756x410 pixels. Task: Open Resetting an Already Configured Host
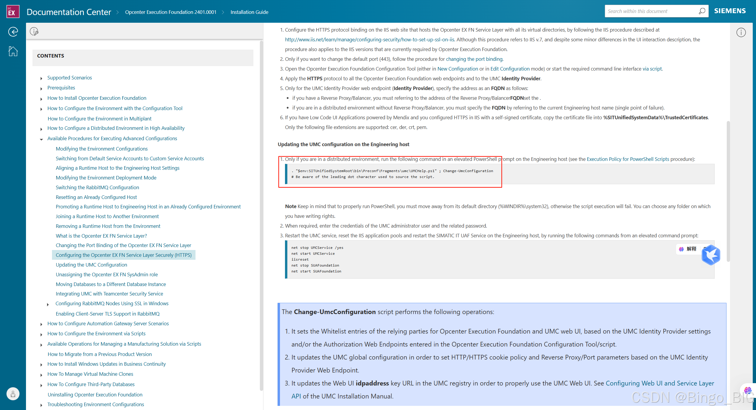96,197
